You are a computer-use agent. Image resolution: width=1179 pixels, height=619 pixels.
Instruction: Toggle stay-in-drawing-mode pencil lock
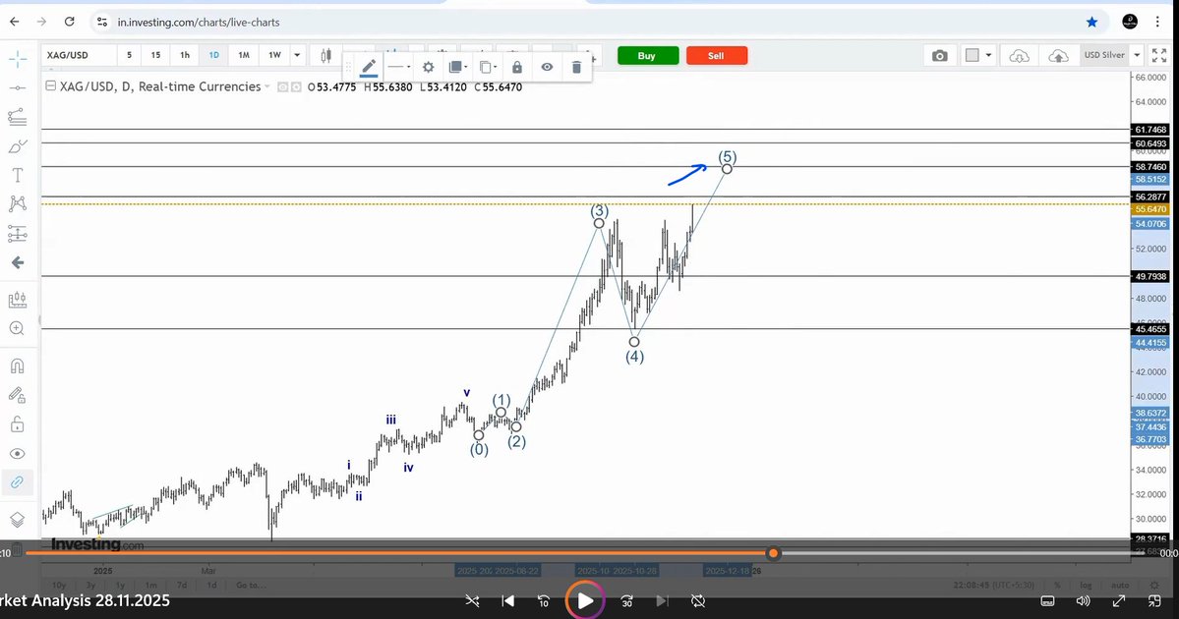tap(18, 395)
